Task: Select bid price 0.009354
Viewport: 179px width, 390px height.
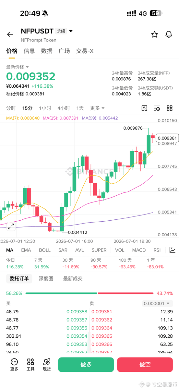Action: (77, 336)
